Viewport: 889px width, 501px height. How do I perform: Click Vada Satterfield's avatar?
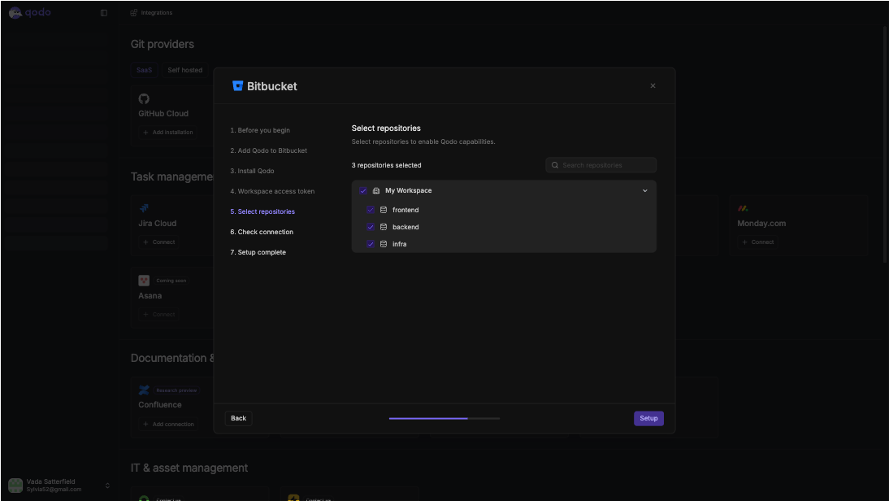point(15,485)
